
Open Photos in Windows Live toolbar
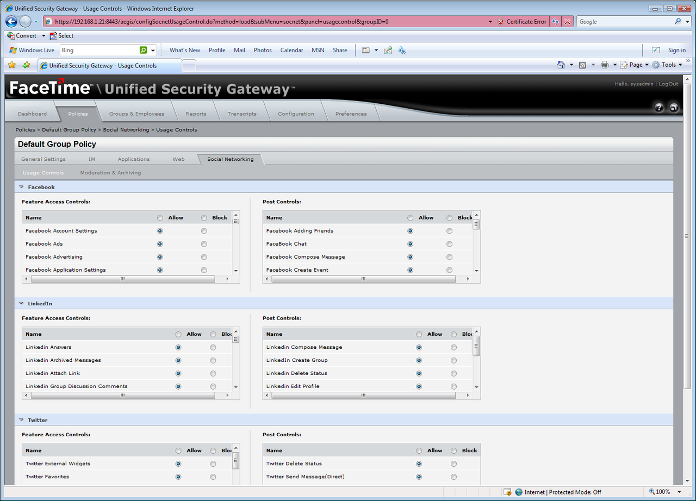point(263,50)
